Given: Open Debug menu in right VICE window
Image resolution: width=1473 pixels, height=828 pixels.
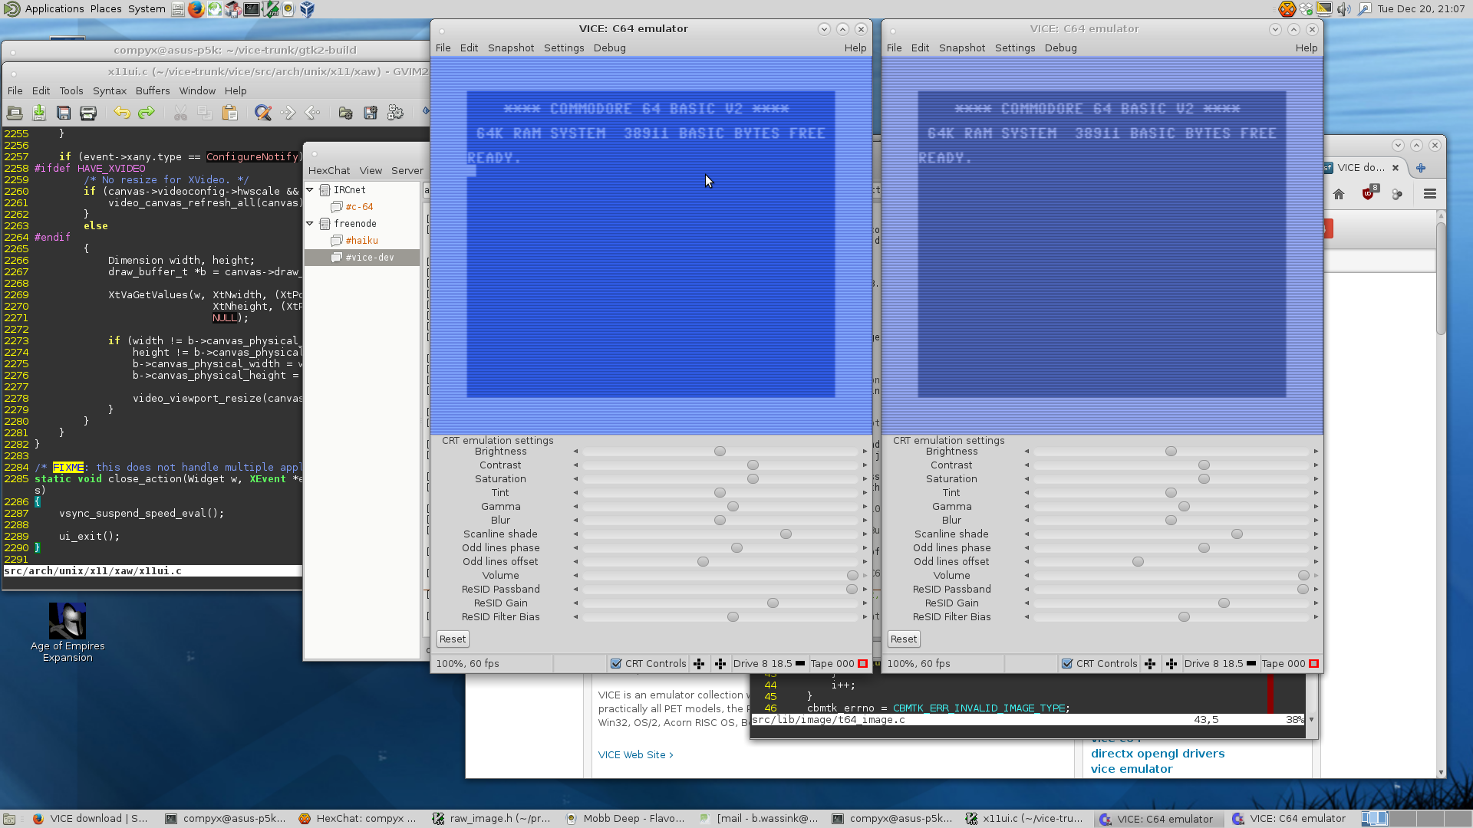Looking at the screenshot, I should 1060,48.
